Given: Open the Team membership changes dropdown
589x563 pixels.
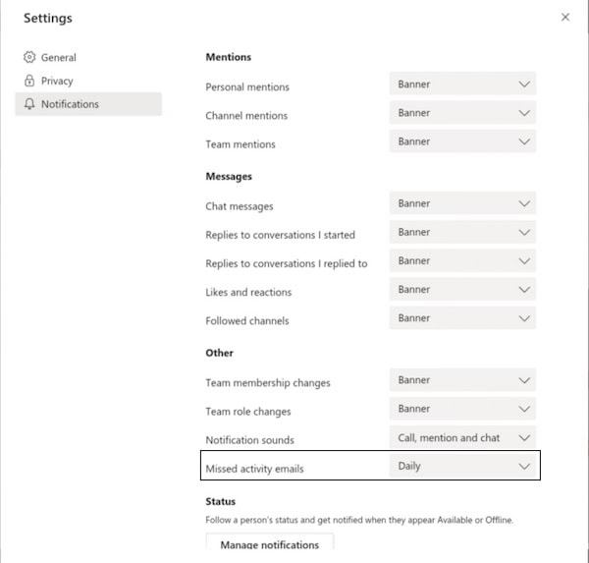Looking at the screenshot, I should click(462, 380).
